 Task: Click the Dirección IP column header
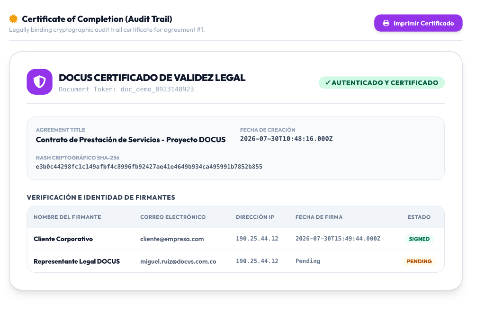[255, 217]
